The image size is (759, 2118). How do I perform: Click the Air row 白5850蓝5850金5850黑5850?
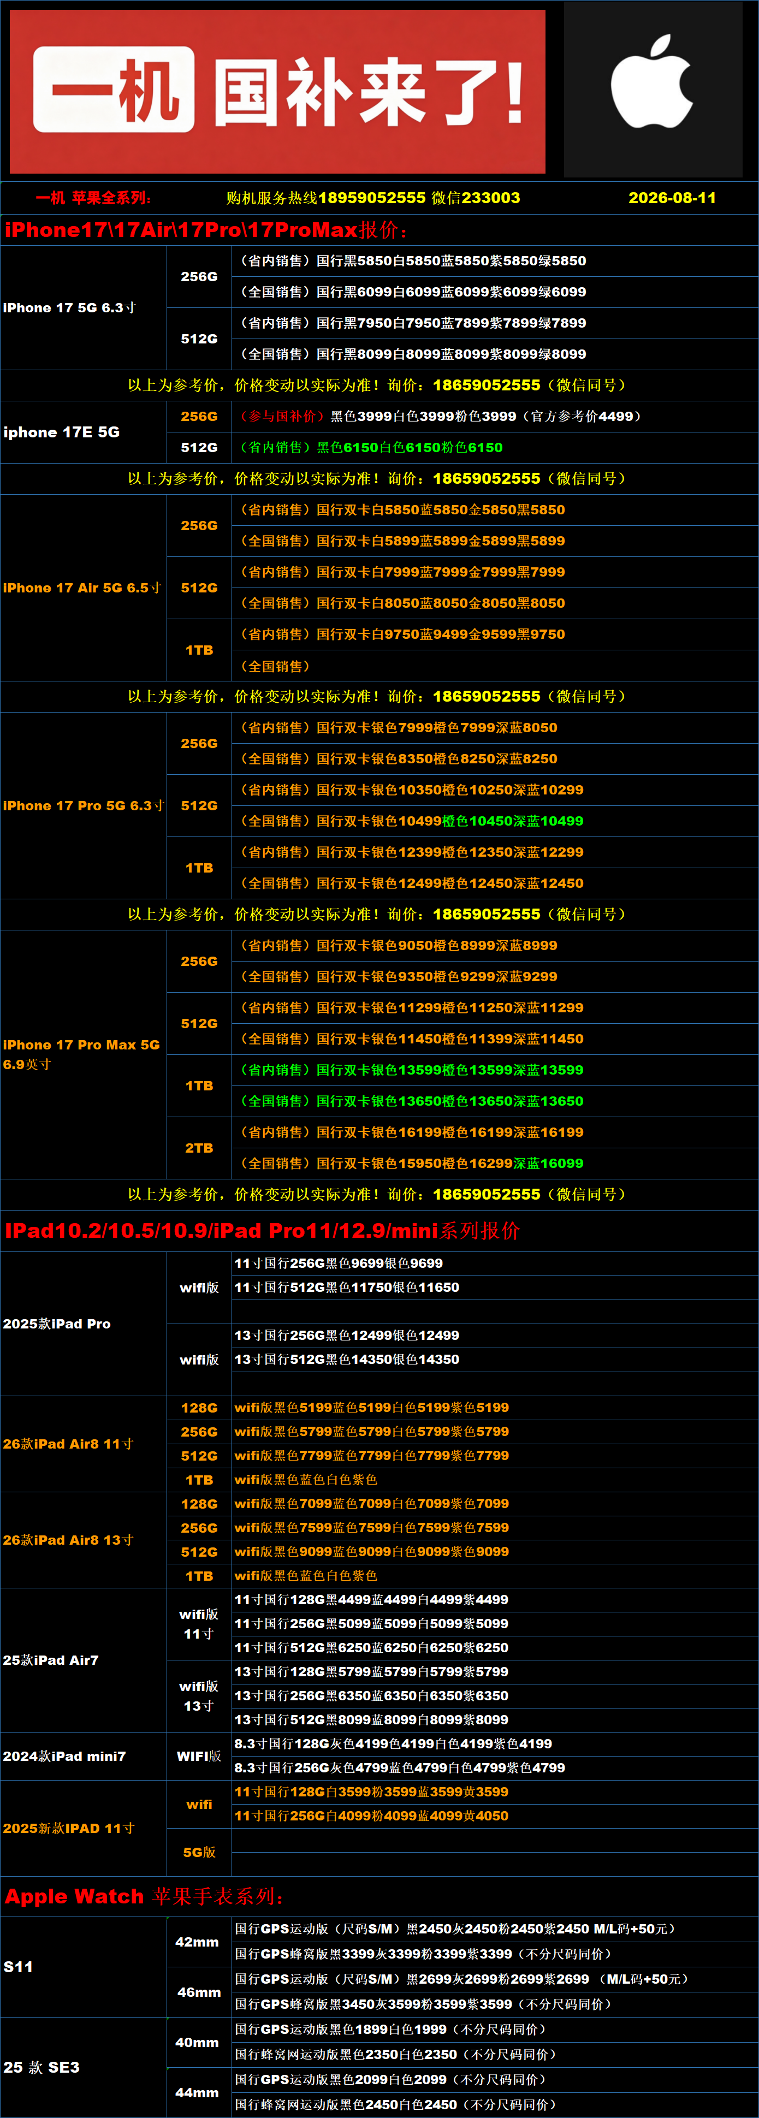pyautogui.click(x=495, y=510)
